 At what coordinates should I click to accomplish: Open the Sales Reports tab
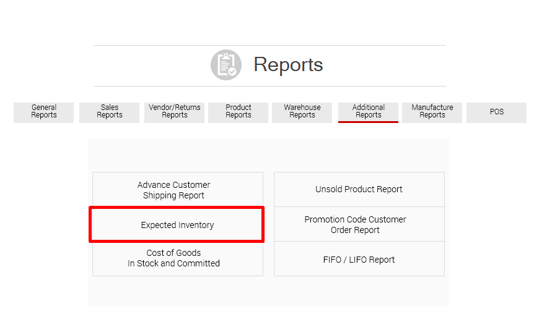tap(110, 112)
